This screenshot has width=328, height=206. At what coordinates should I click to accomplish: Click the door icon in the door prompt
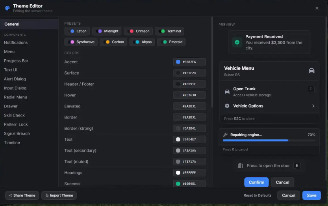[240, 166]
